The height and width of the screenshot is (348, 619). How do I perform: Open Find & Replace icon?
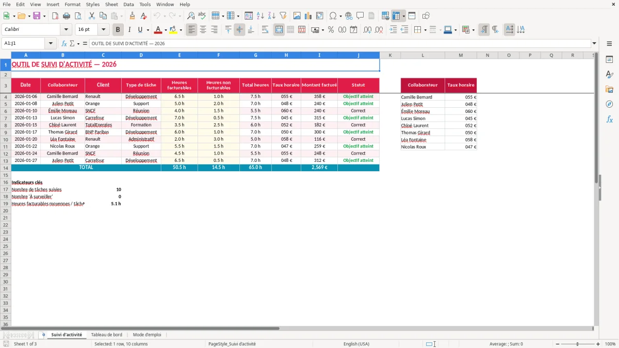pyautogui.click(x=191, y=16)
